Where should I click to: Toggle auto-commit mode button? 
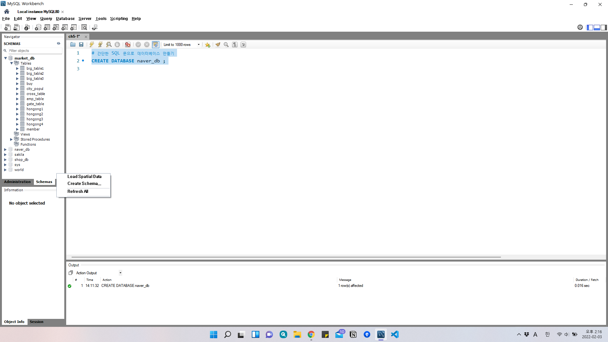(155, 45)
